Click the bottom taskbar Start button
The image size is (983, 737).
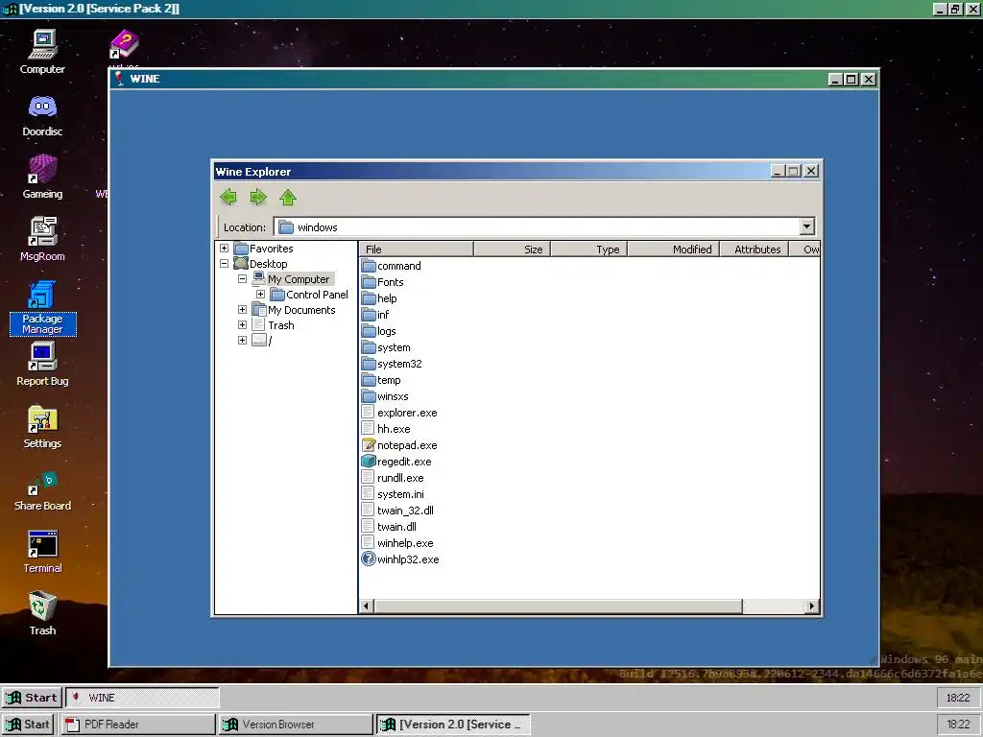coord(28,725)
